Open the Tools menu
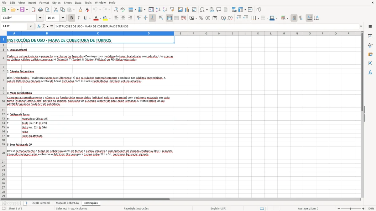The image size is (376, 211). (88, 3)
